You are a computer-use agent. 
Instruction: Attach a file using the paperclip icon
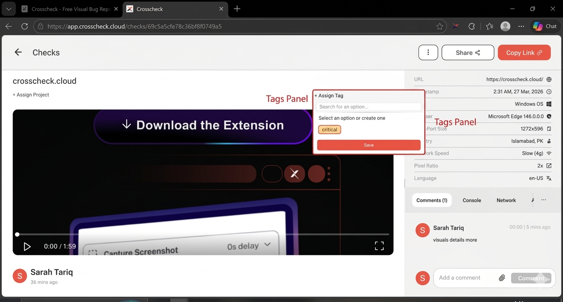[x=502, y=278]
